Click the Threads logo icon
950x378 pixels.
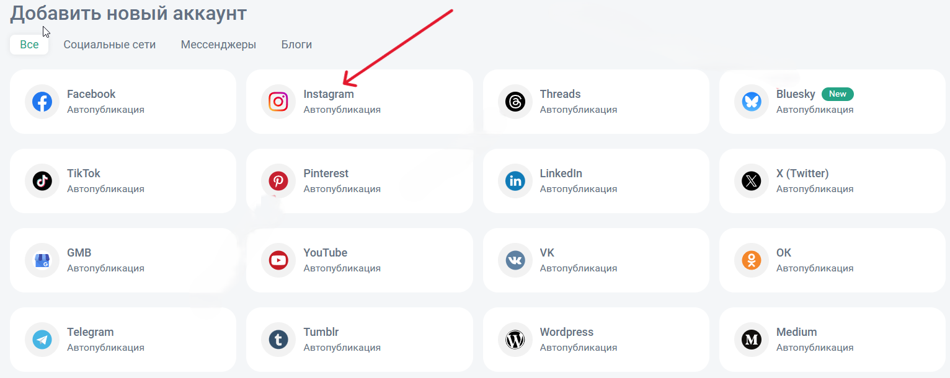pyautogui.click(x=515, y=102)
